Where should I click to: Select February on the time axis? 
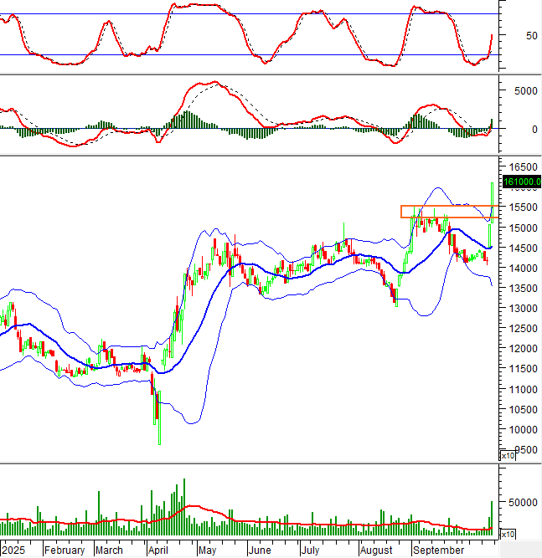click(x=65, y=550)
